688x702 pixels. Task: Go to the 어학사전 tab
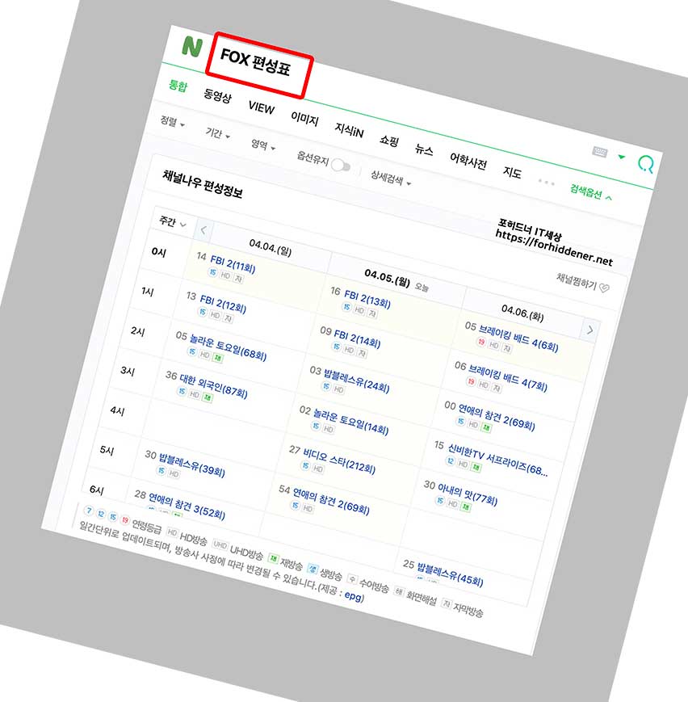[468, 161]
